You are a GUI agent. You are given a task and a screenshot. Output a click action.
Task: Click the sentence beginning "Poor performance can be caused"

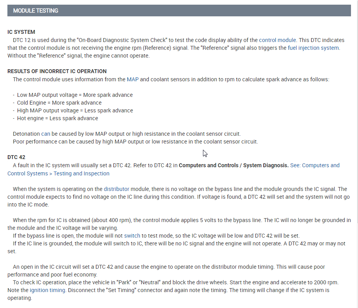coord(135,142)
